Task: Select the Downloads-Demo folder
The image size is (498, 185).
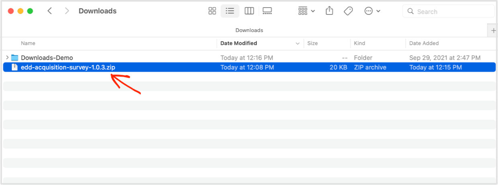Action: [x=249, y=58]
